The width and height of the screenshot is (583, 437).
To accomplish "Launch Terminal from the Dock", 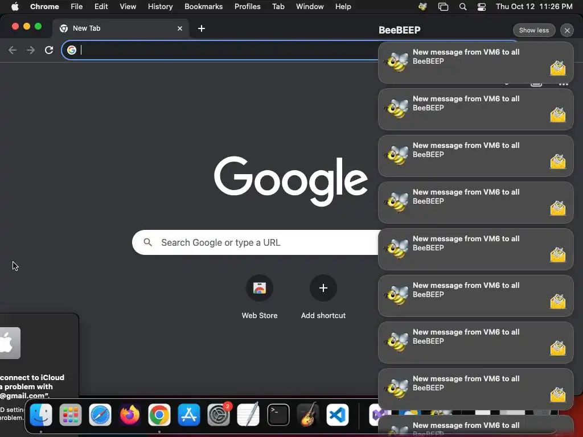I will pyautogui.click(x=278, y=415).
